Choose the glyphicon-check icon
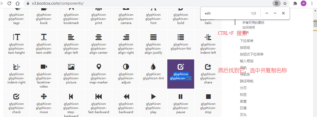Image resolution: width=317 pixels, height=117 pixels. (16, 97)
